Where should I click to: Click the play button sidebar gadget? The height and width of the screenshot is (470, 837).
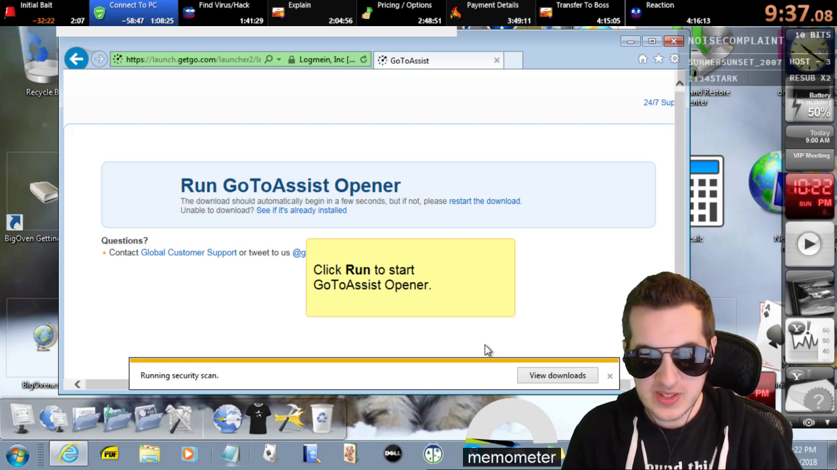click(809, 244)
